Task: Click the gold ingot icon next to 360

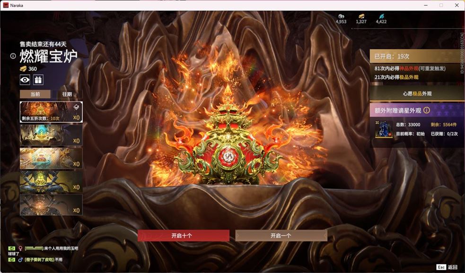Action: [x=23, y=68]
